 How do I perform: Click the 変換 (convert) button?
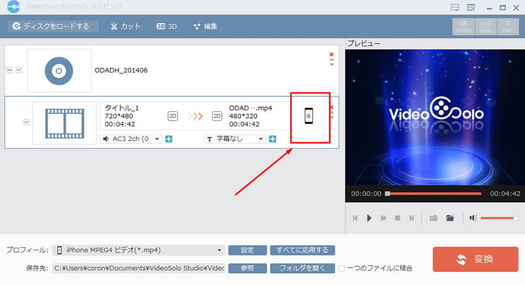coord(476,259)
